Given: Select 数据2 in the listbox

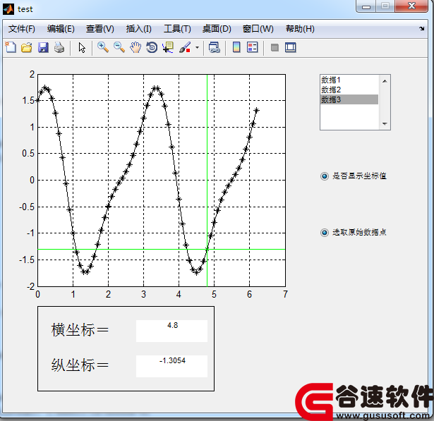Looking at the screenshot, I should [x=349, y=90].
